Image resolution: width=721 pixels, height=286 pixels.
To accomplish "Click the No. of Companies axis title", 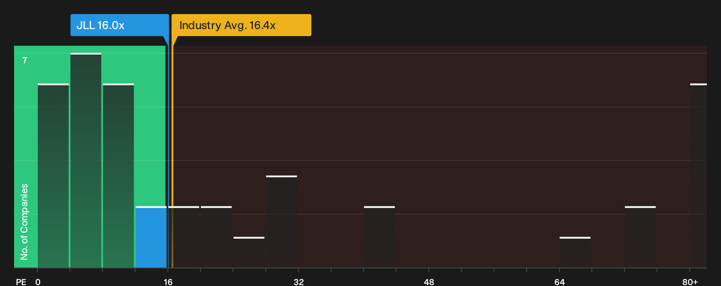I will coord(24,222).
